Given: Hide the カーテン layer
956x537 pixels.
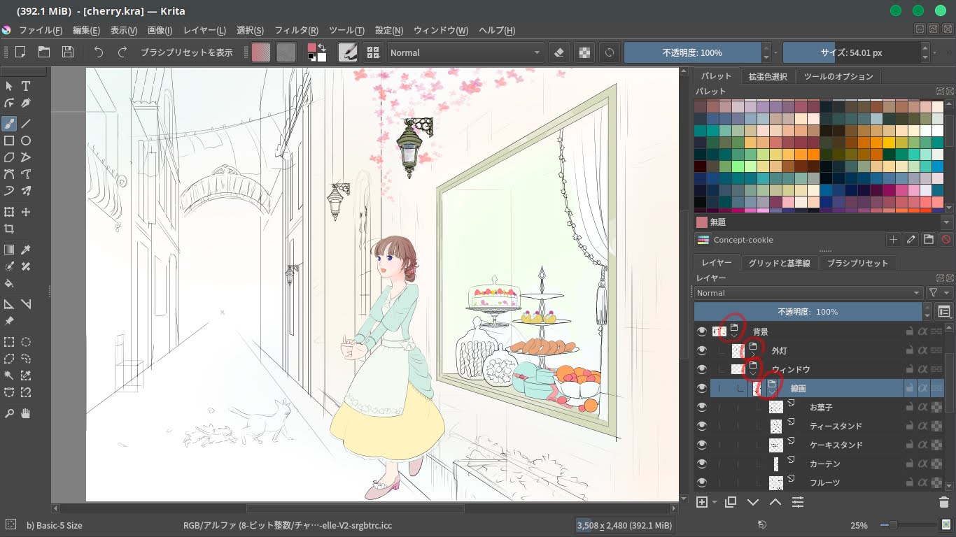Looking at the screenshot, I should (702, 464).
